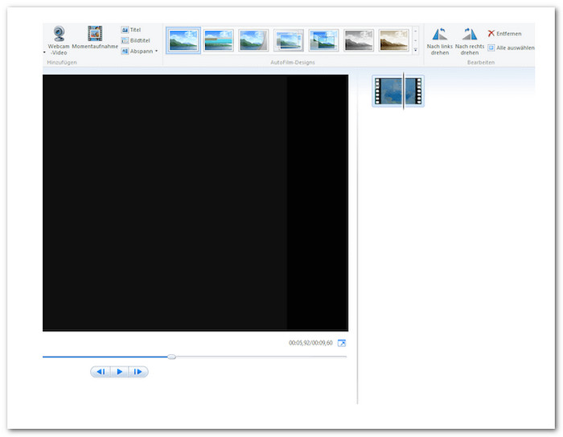The width and height of the screenshot is (563, 437).
Task: Click the playhead marker on the clip
Action: [x=404, y=91]
